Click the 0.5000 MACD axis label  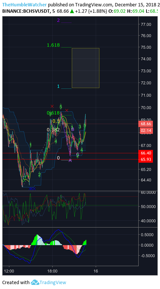click(x=147, y=235)
